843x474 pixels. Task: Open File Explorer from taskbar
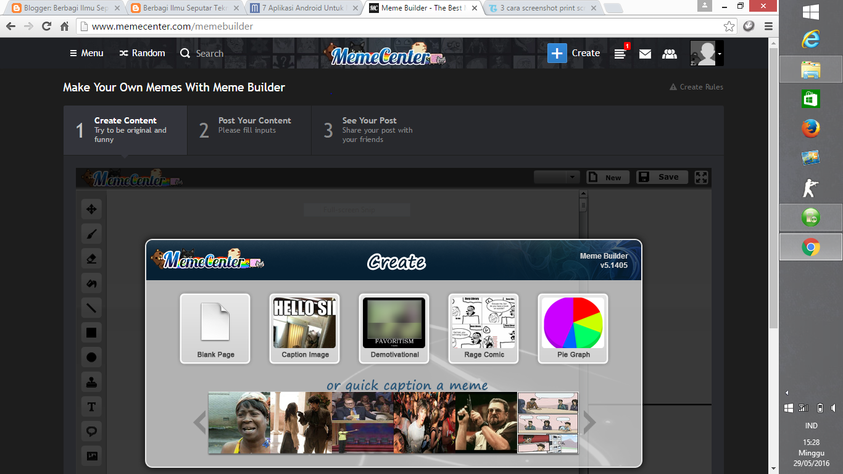pyautogui.click(x=811, y=69)
